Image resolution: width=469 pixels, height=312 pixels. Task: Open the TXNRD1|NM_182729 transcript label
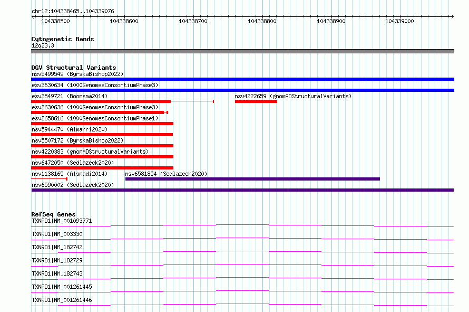point(57,260)
